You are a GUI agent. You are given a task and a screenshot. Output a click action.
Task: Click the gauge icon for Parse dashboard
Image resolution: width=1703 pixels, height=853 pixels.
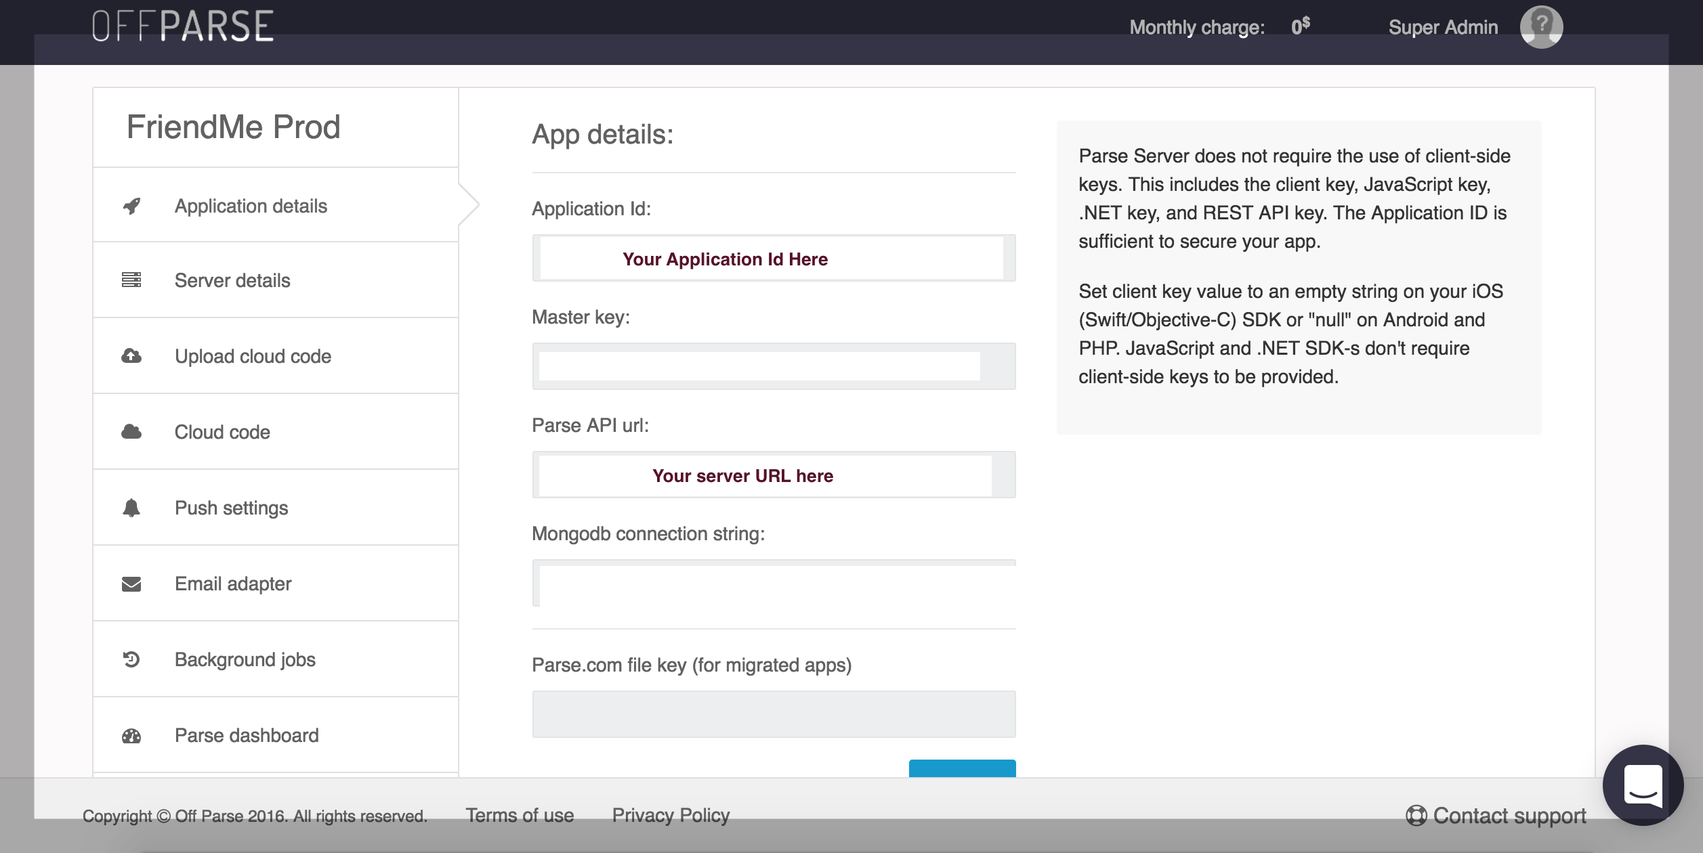(131, 736)
